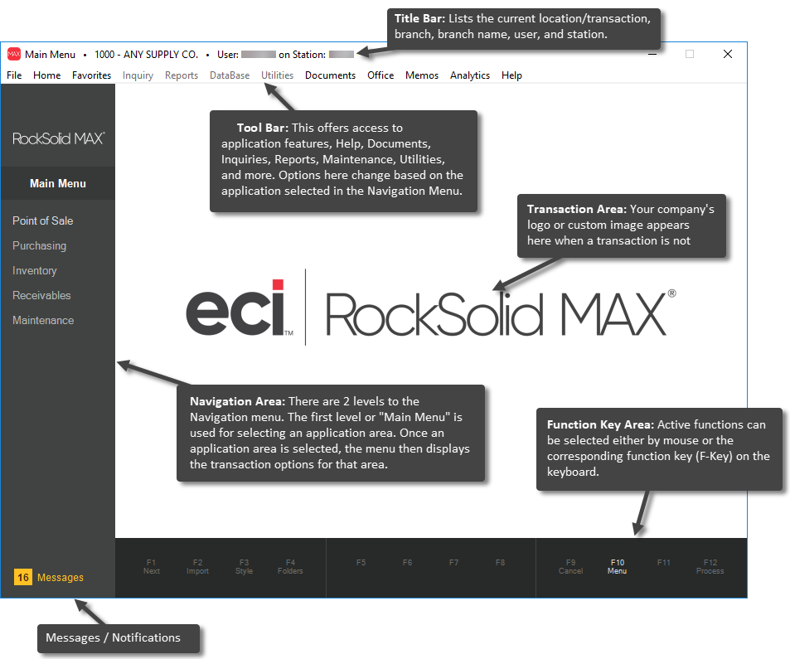Click the F5 function key
Viewport: 790px width, 659px height.
[361, 563]
